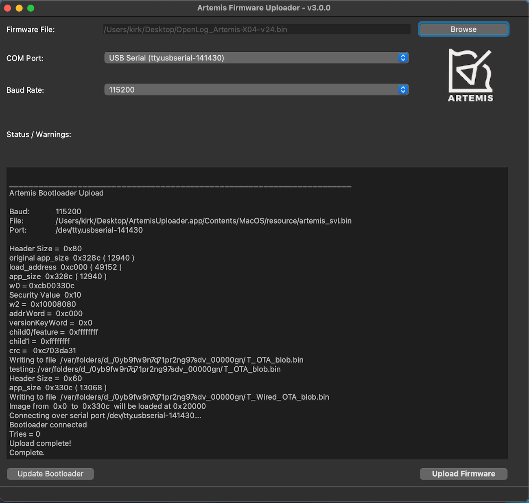This screenshot has height=503, width=529.
Task: Click the 'addrWord = 0xc000' line
Action: pos(46,314)
